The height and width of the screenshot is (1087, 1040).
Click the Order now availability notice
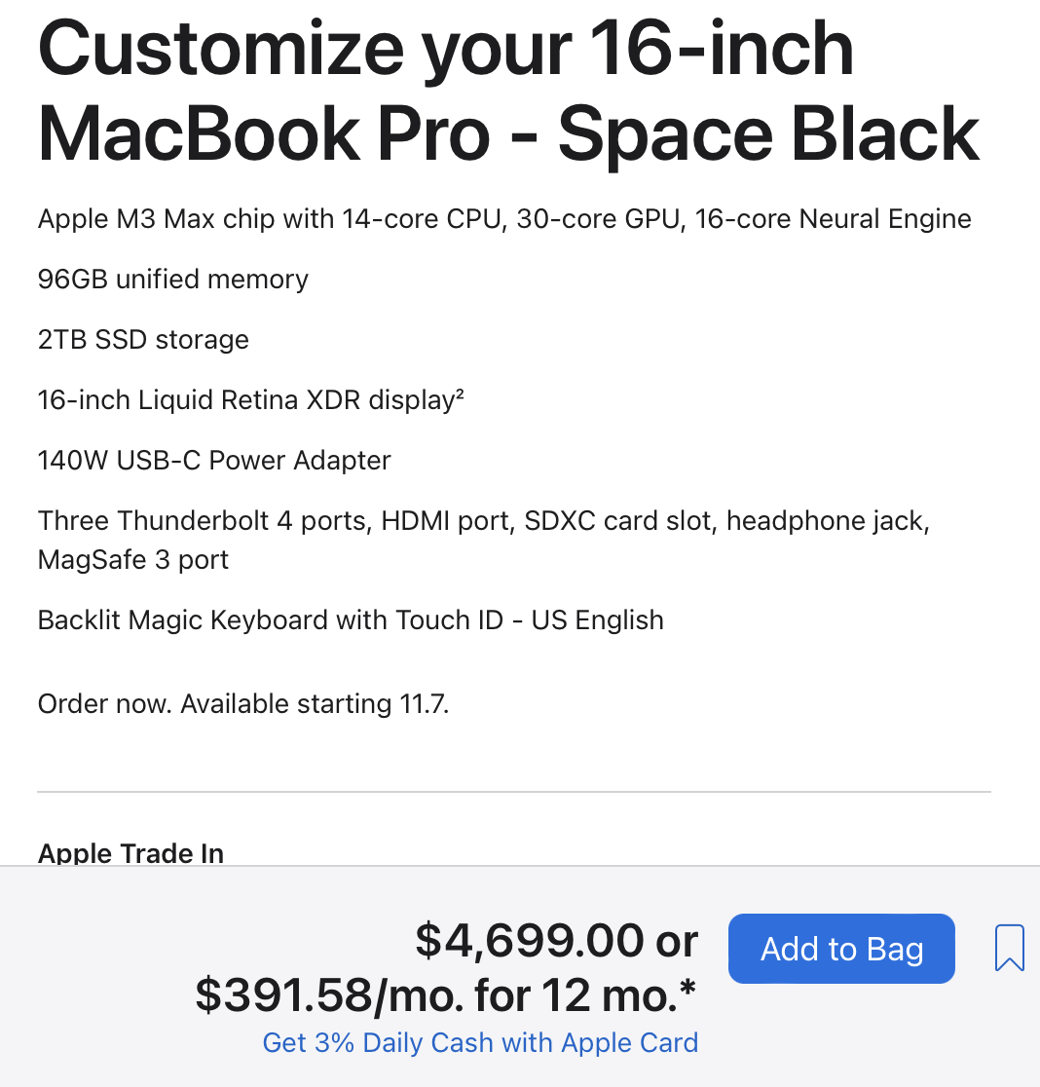coord(243,704)
